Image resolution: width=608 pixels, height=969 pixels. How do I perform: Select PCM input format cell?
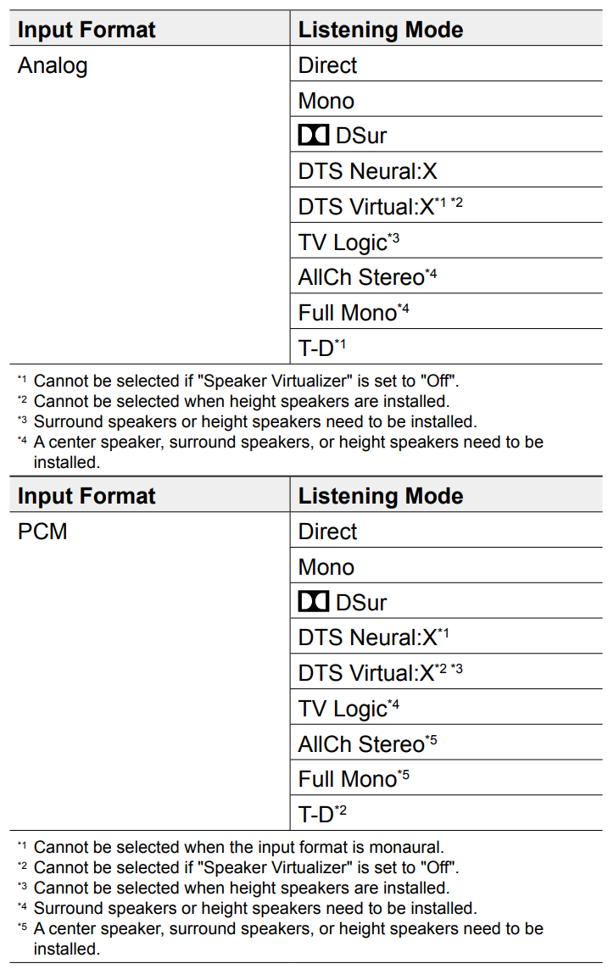pyautogui.click(x=149, y=671)
